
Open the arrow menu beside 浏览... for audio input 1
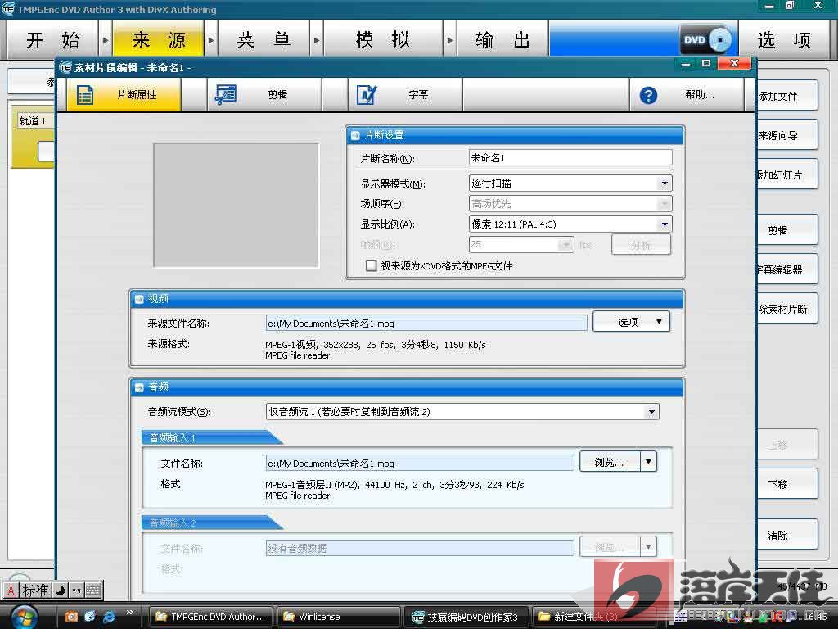click(648, 462)
